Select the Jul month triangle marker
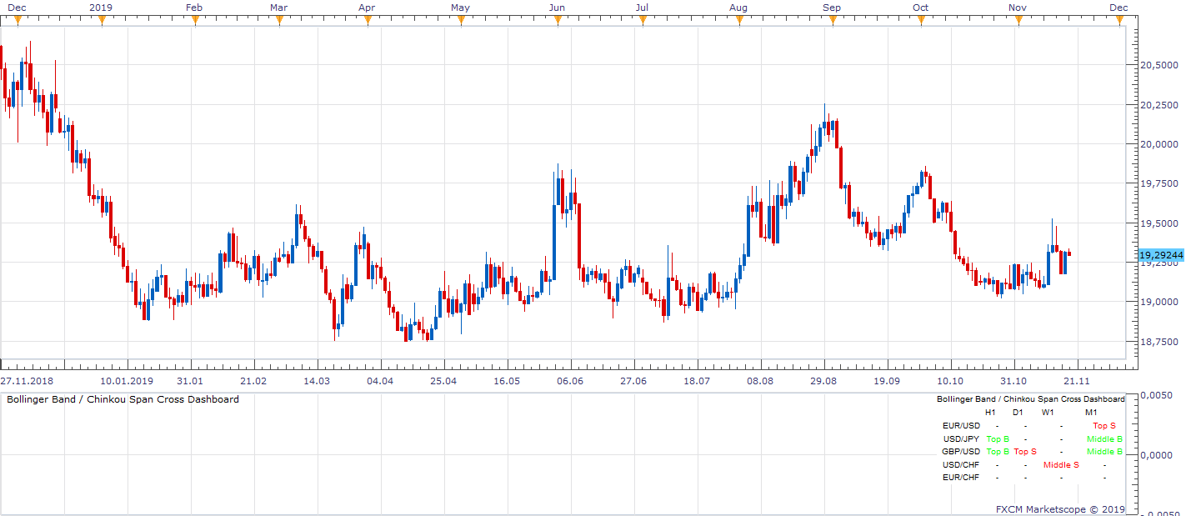This screenshot has height=516, width=1186. (643, 21)
